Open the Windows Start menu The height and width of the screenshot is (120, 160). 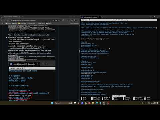pyautogui.click(x=52, y=103)
